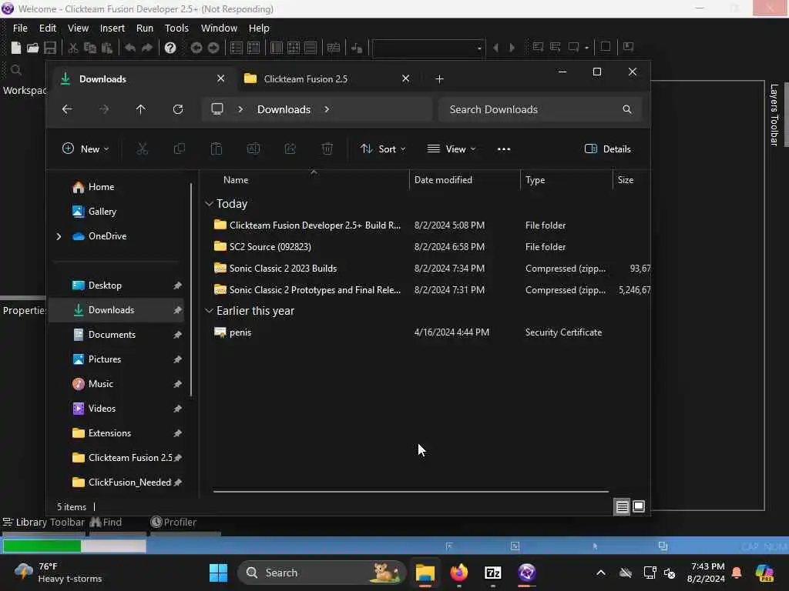Open the weather widget in taskbar
789x591 pixels.
(59, 573)
